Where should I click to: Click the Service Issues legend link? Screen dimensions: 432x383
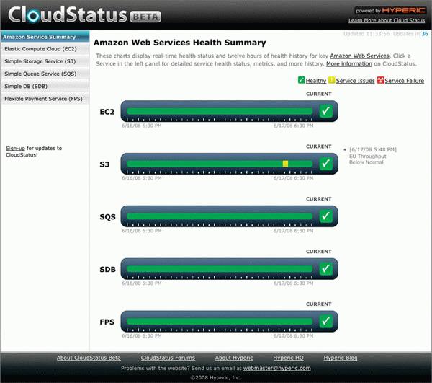tap(355, 81)
